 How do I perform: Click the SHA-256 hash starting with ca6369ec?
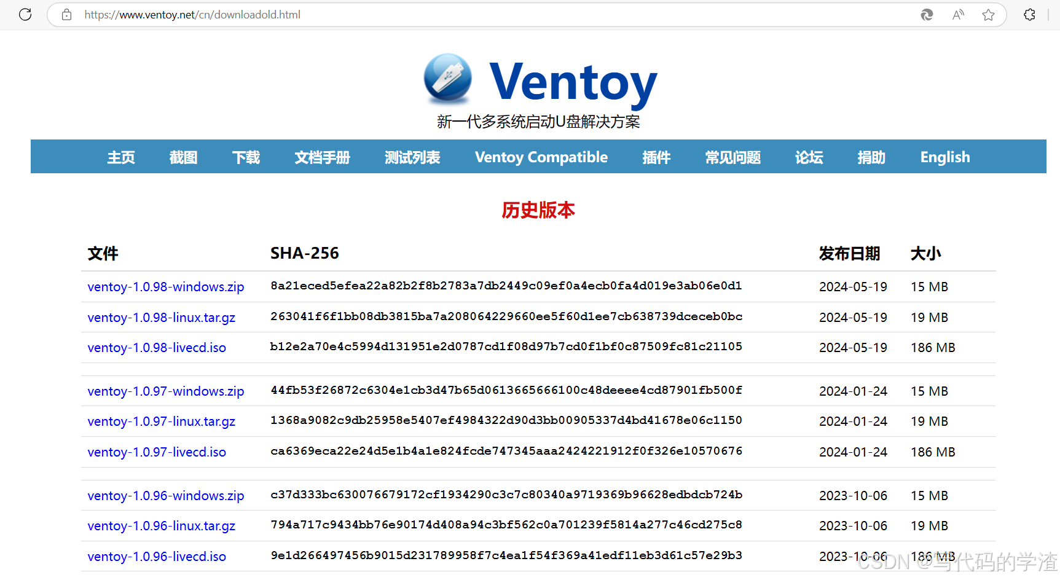click(x=506, y=451)
